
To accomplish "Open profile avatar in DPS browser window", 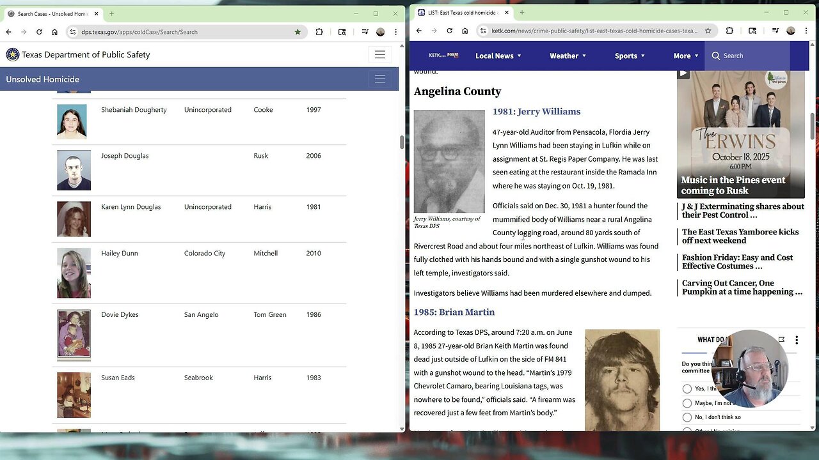I will [380, 32].
